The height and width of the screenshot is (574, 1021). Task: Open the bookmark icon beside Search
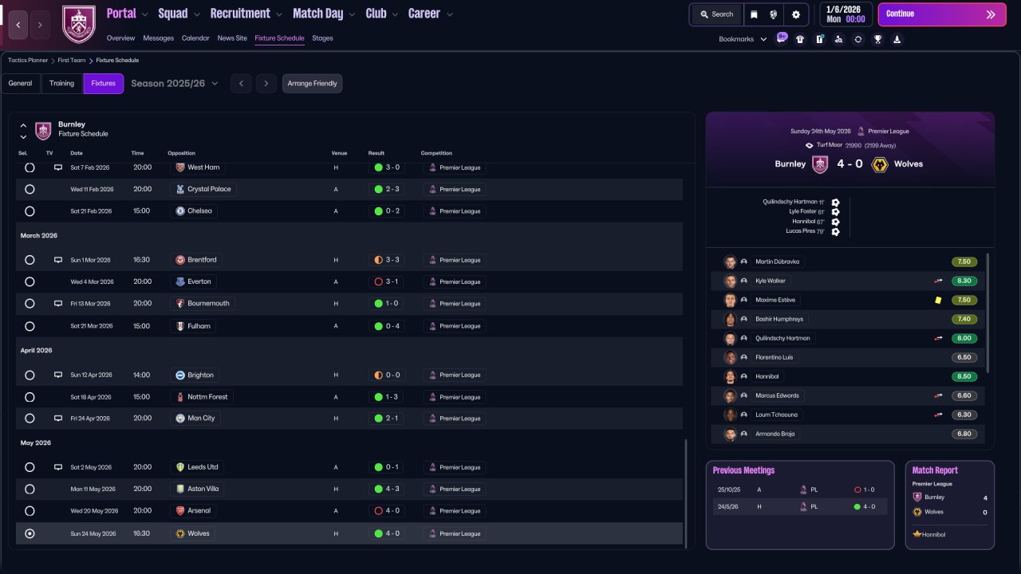click(754, 14)
